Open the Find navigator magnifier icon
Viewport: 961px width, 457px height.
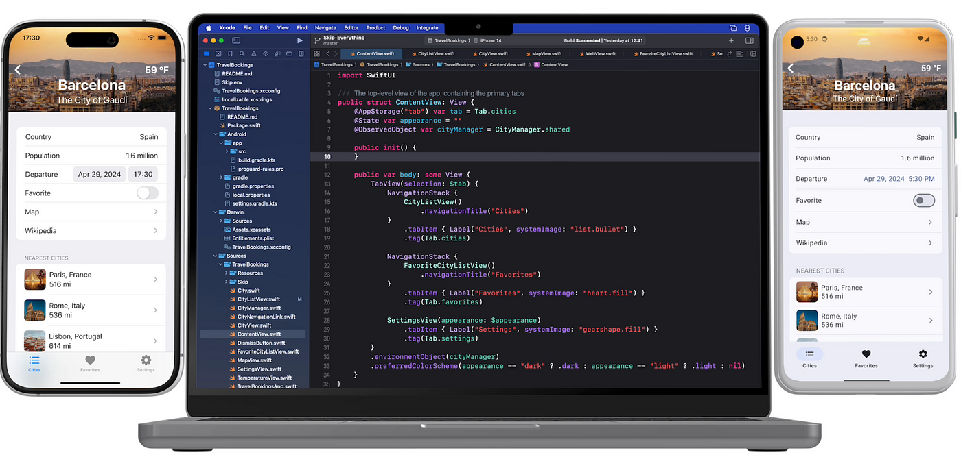coord(242,53)
